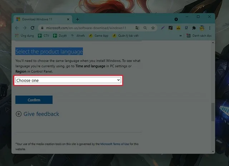This screenshot has height=166, width=229.
Task: Go forward with the browser arrow
Action: pyautogui.click(x=25, y=28)
